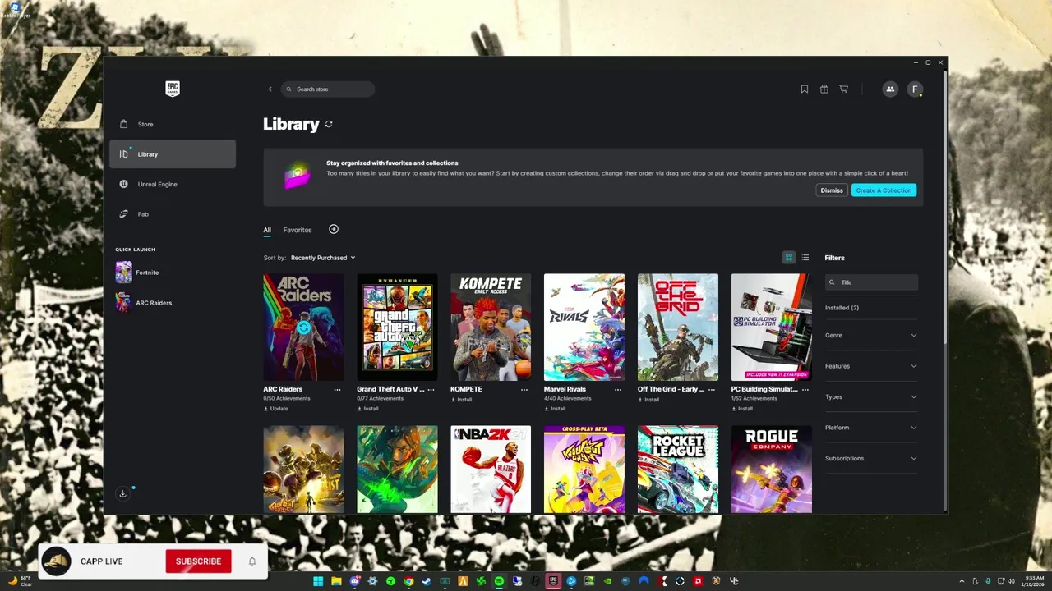Select Library in the sidebar
Image resolution: width=1052 pixels, height=591 pixels.
172,154
